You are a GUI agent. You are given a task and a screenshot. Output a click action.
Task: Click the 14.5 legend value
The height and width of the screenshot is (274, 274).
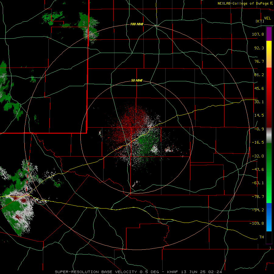259,115
